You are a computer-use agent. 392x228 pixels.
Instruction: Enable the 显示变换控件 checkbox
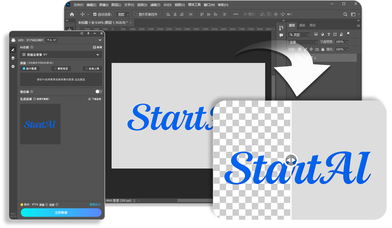coord(136,14)
